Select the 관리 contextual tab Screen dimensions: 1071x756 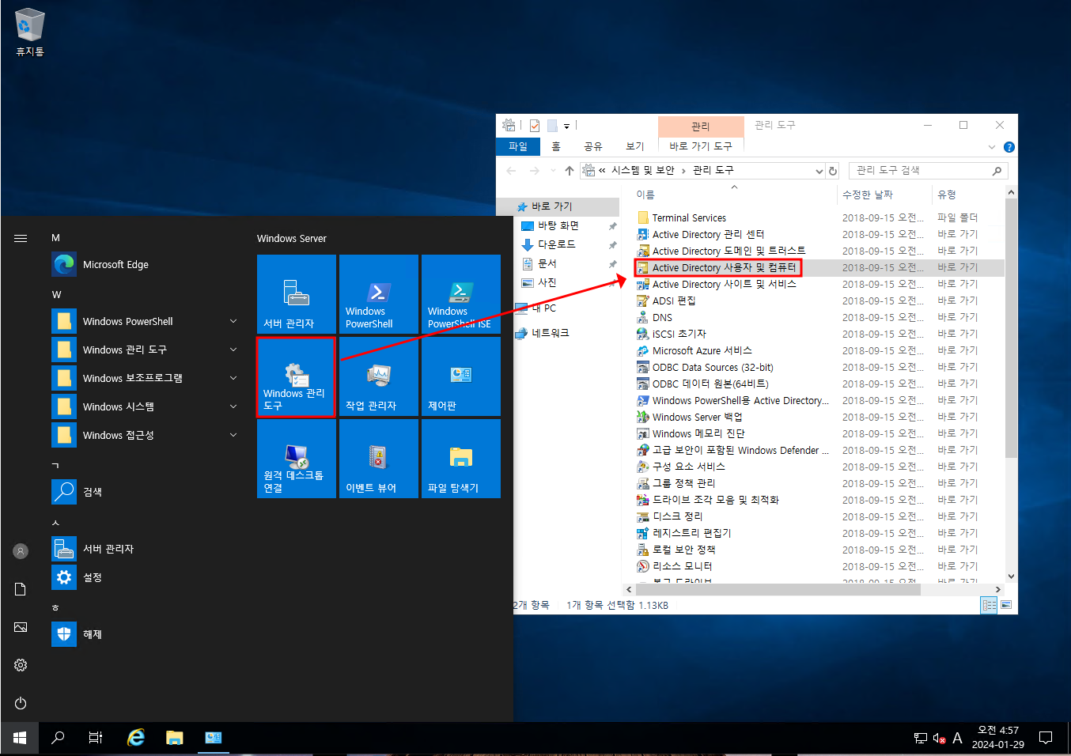pyautogui.click(x=701, y=126)
